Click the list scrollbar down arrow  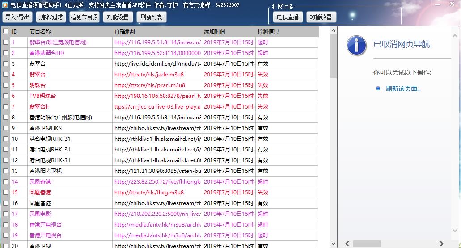pyautogui.click(x=333, y=244)
